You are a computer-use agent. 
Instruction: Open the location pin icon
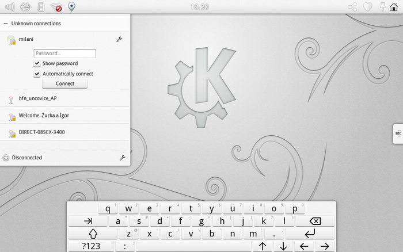(71, 7)
